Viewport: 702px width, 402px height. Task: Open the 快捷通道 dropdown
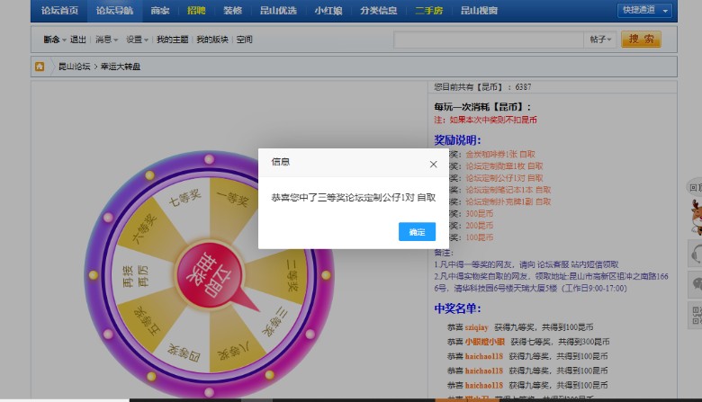point(644,11)
